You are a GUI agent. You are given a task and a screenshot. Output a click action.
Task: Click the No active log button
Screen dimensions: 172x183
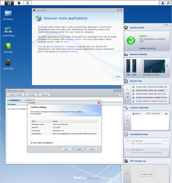(x=146, y=174)
